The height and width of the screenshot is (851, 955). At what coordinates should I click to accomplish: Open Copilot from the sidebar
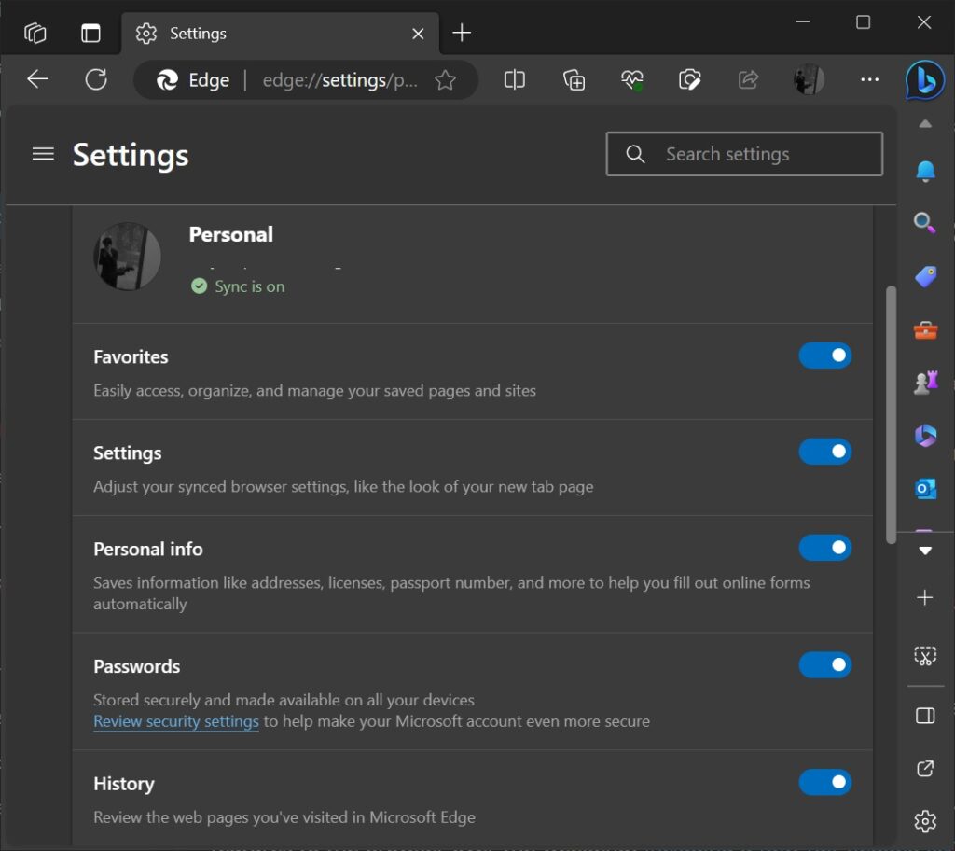coord(924,80)
